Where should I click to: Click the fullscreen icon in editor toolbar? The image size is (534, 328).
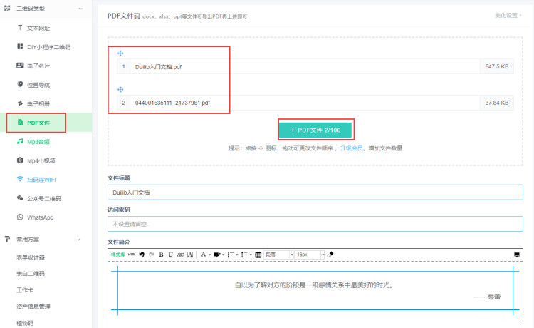[517, 255]
